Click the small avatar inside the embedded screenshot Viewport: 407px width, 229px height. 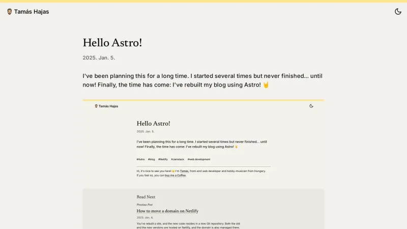(96, 106)
